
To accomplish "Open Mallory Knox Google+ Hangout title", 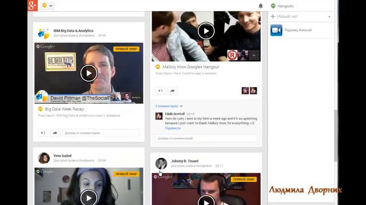I will 190,67.
